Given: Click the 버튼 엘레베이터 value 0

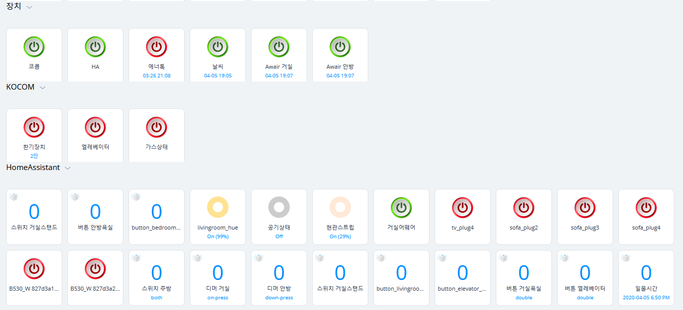Looking at the screenshot, I should pyautogui.click(x=585, y=273).
